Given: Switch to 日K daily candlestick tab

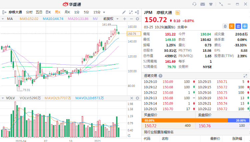Looking at the screenshot, I should coord(48,12).
